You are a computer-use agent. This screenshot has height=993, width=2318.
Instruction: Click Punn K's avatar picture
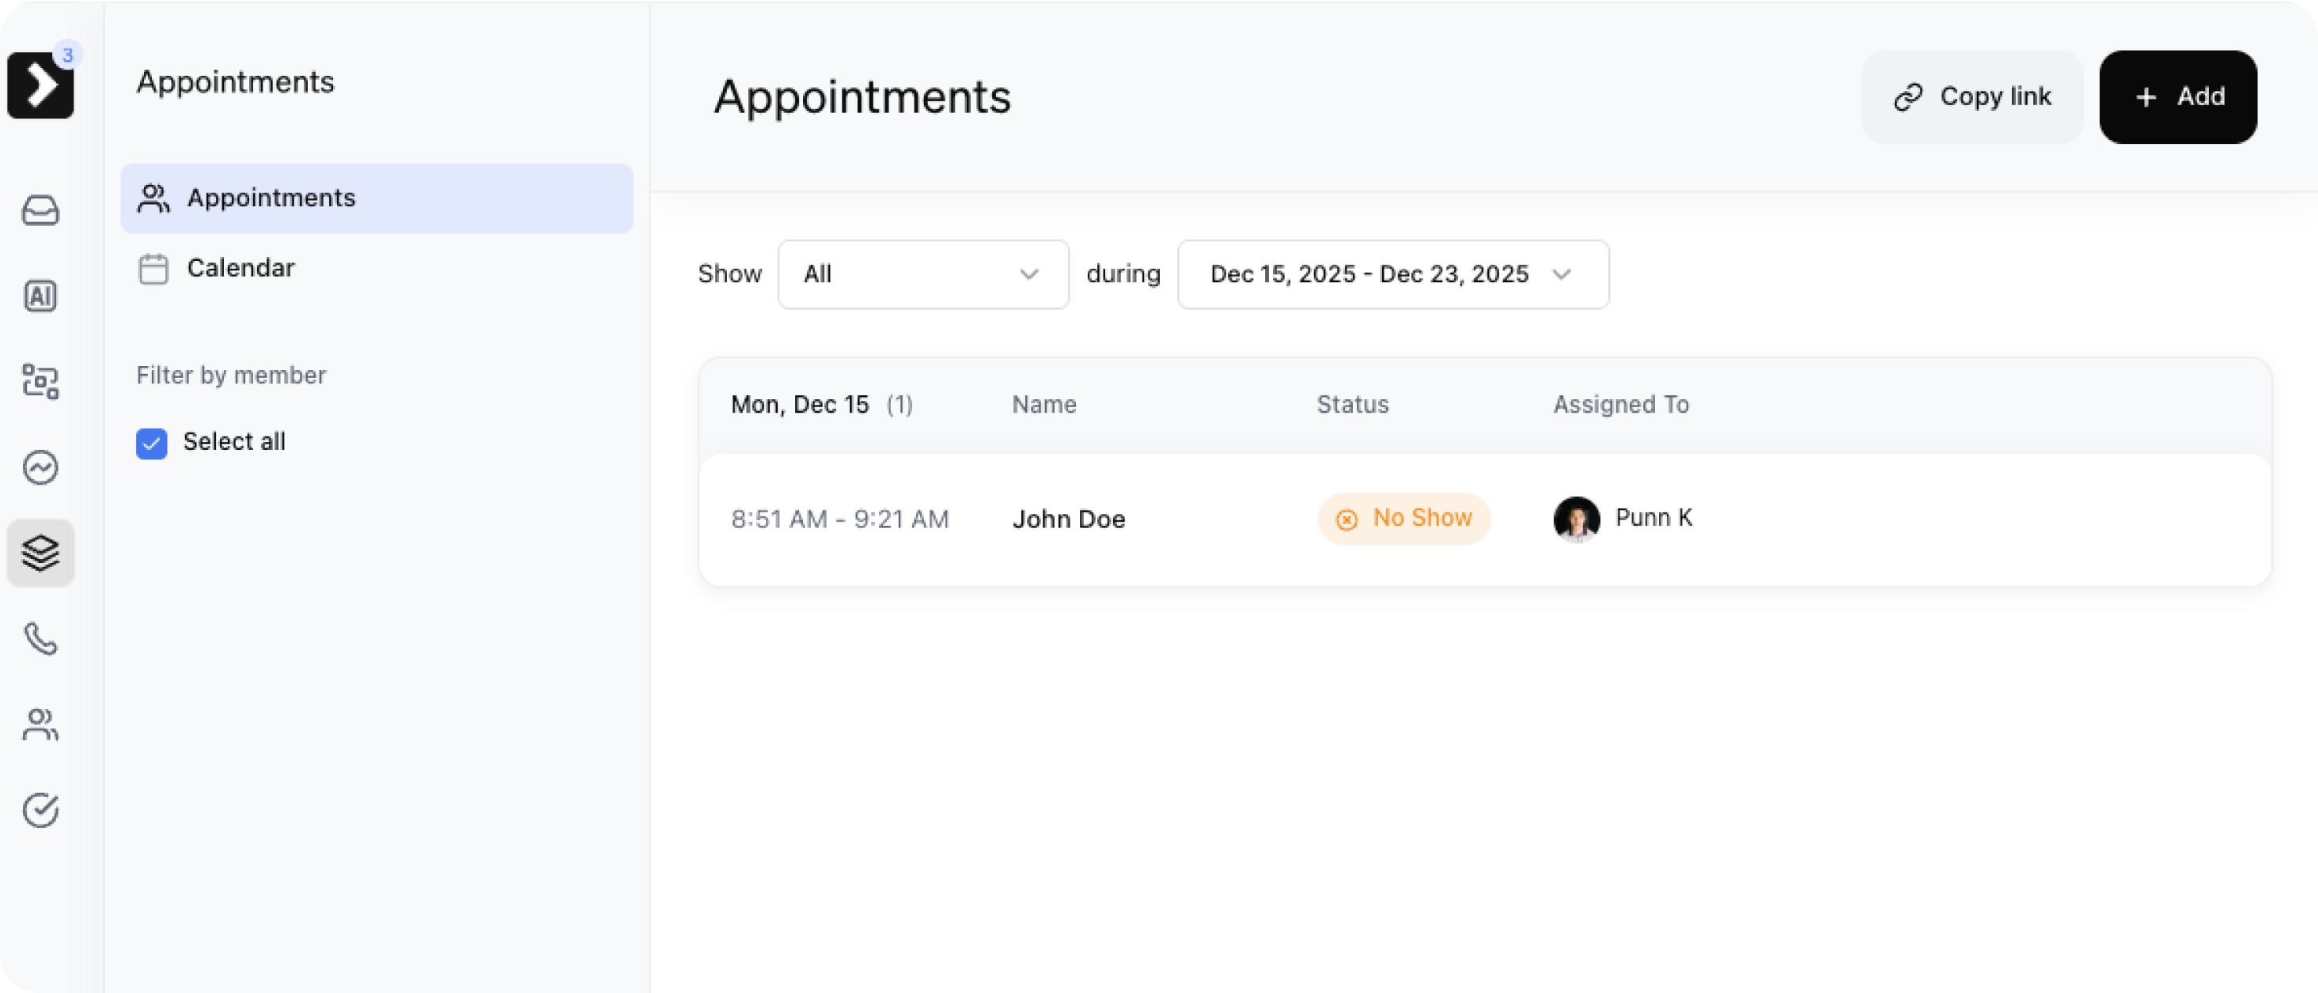[1576, 519]
